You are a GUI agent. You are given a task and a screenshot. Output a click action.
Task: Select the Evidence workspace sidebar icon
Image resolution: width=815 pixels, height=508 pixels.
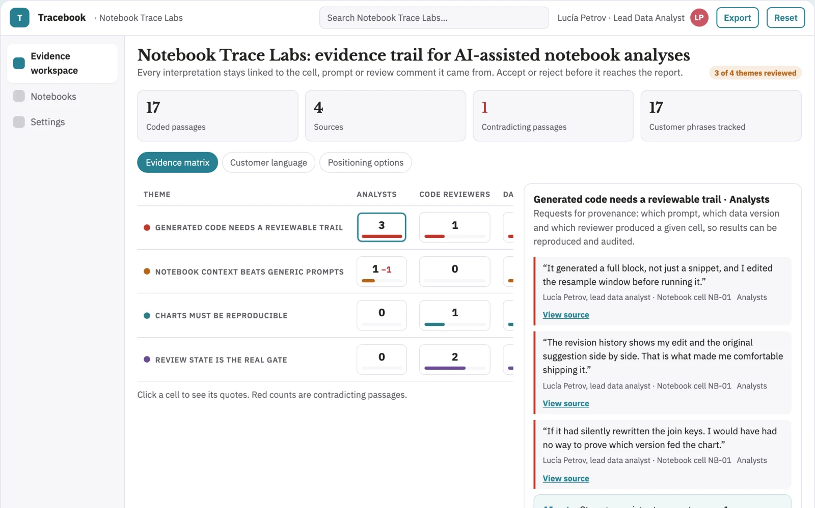point(19,63)
